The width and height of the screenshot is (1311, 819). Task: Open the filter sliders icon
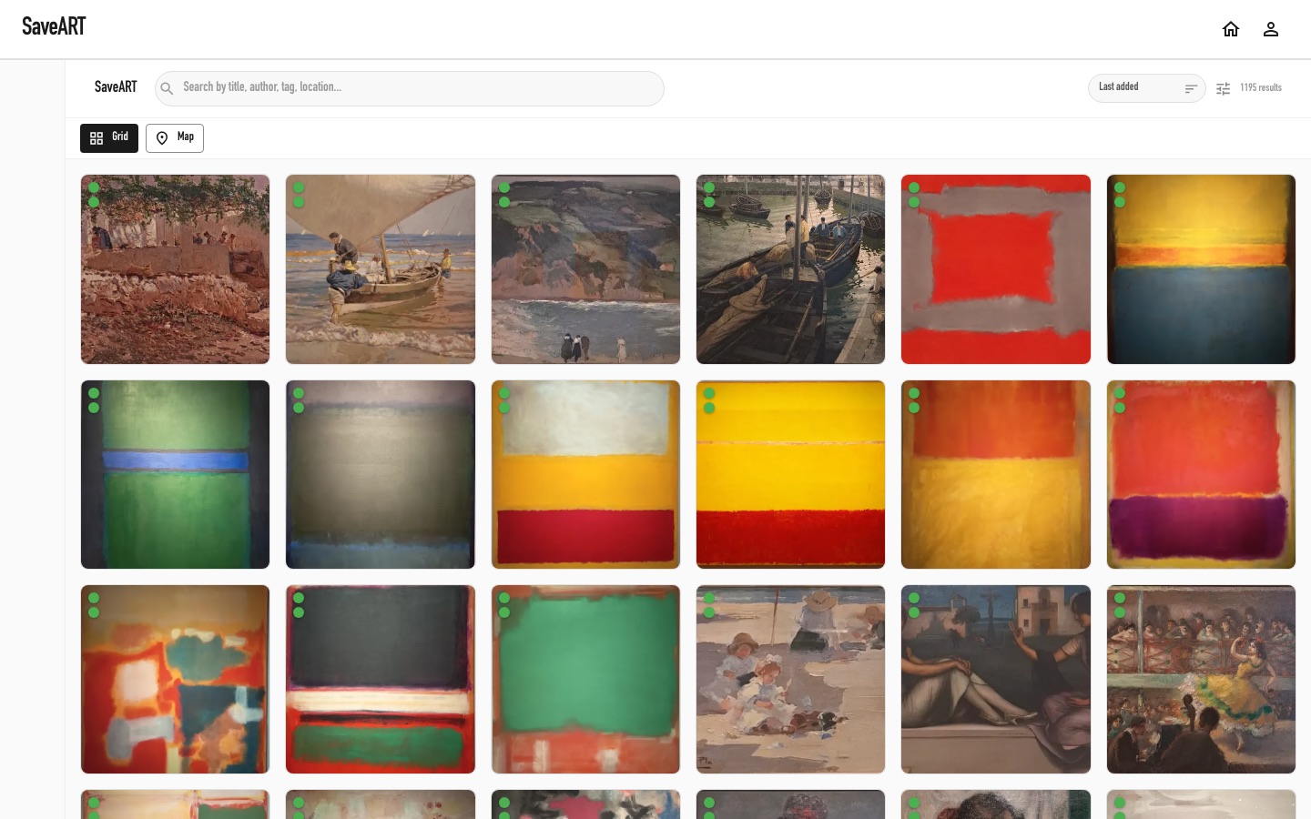[x=1223, y=88]
